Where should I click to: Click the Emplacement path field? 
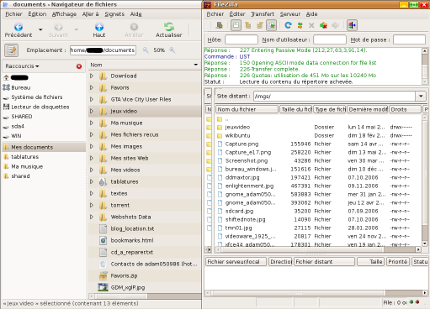[x=103, y=50]
